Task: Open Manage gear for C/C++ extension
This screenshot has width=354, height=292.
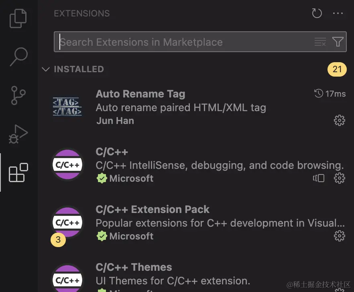Action: tap(340, 178)
